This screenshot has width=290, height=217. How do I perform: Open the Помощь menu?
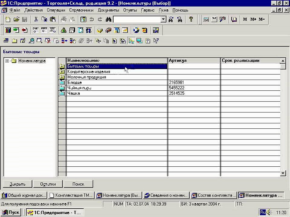point(180,10)
